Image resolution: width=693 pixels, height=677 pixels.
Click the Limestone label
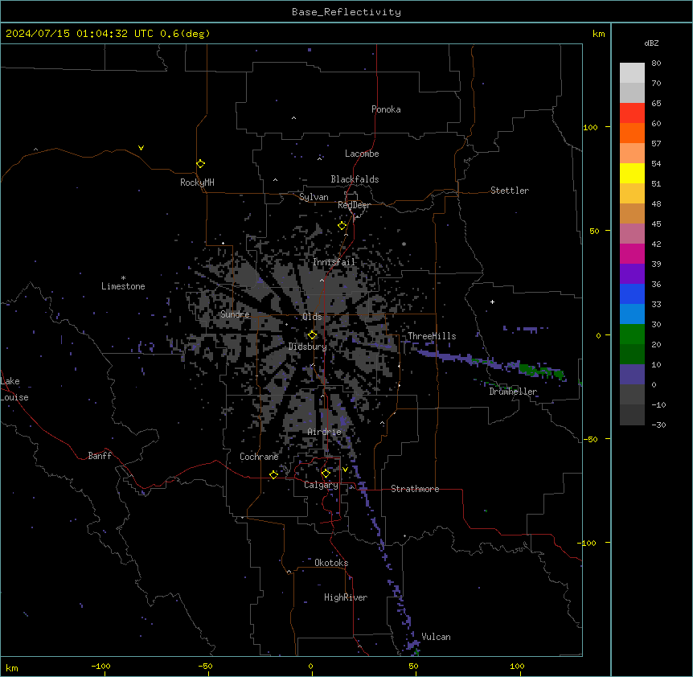tap(123, 286)
